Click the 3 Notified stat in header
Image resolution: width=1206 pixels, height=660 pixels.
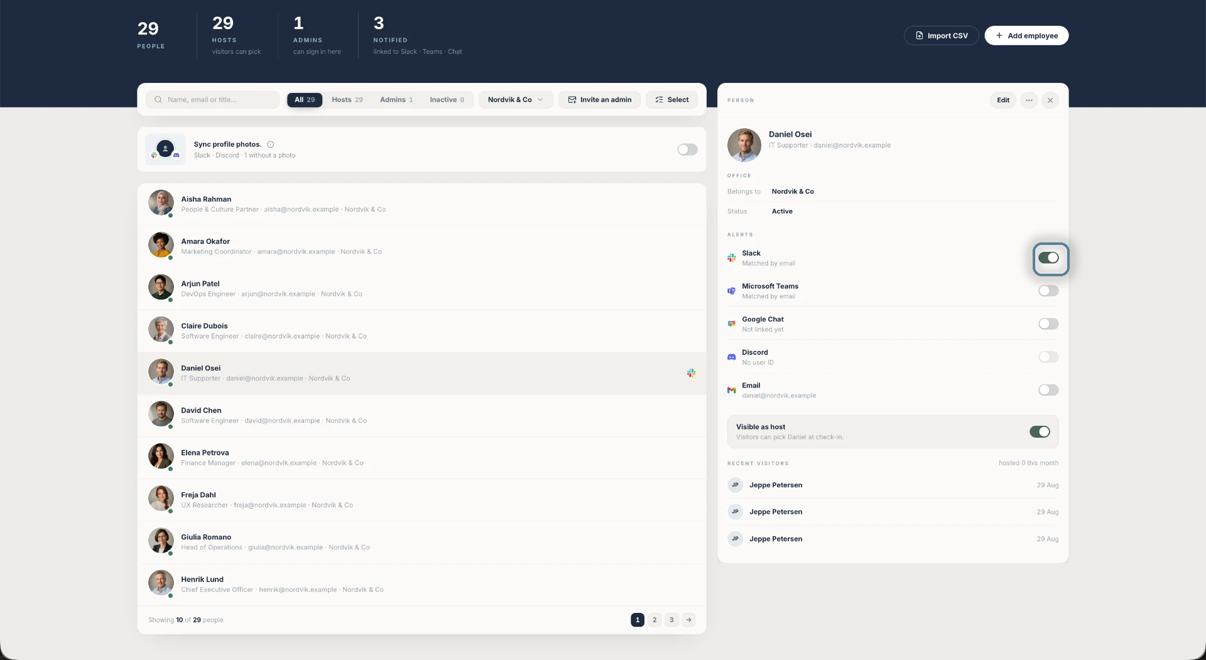(x=417, y=36)
